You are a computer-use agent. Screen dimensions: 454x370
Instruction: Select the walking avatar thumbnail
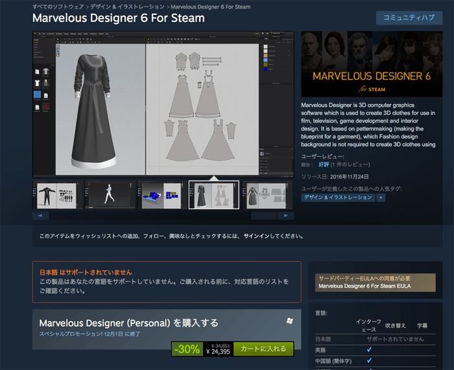[x=110, y=195]
